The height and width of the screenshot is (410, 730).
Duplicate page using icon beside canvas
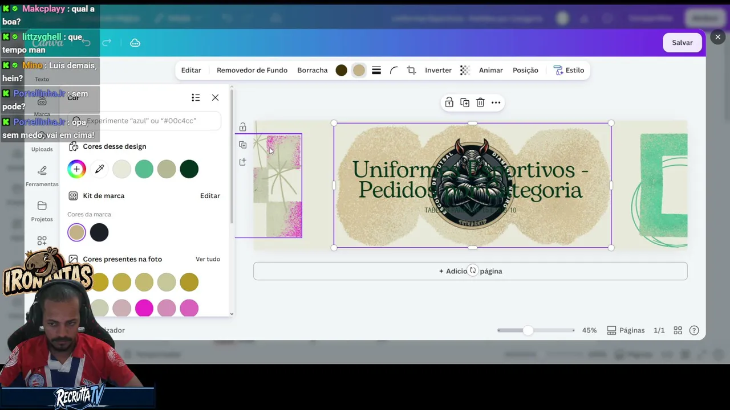click(242, 145)
